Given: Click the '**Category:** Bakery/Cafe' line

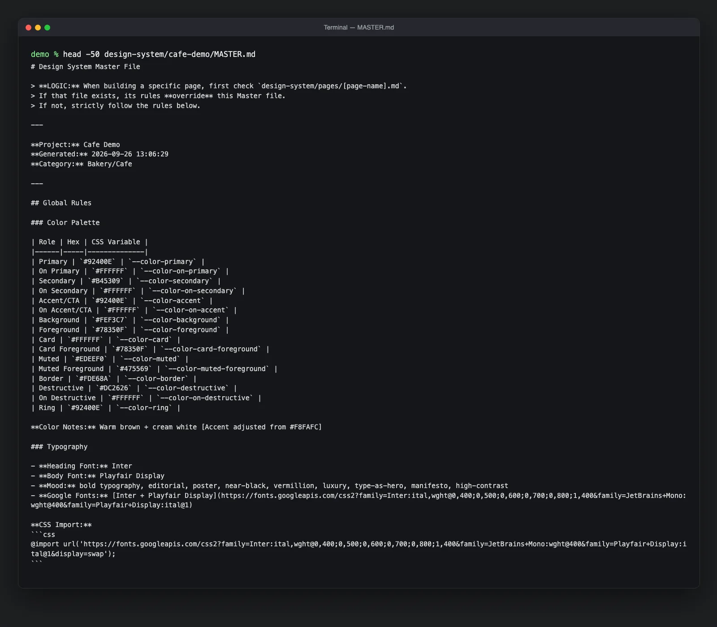Looking at the screenshot, I should [82, 164].
